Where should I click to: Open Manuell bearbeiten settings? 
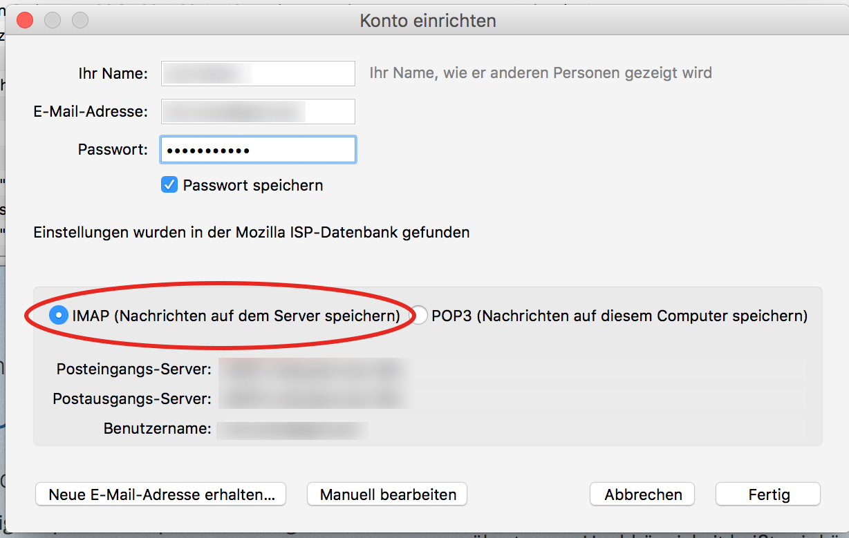tap(387, 494)
